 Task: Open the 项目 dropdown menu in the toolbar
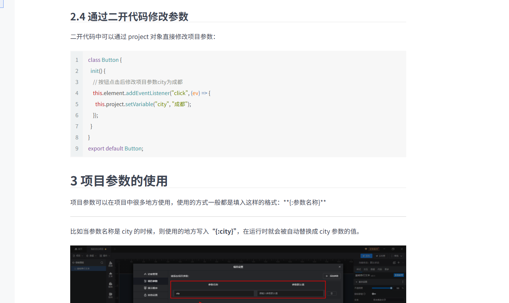pos(78,256)
